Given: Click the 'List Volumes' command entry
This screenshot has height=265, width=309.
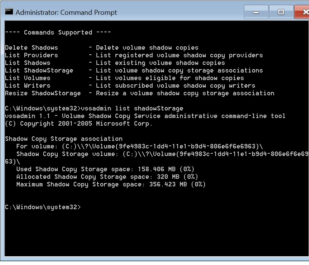Looking at the screenshot, I should click(x=28, y=78).
